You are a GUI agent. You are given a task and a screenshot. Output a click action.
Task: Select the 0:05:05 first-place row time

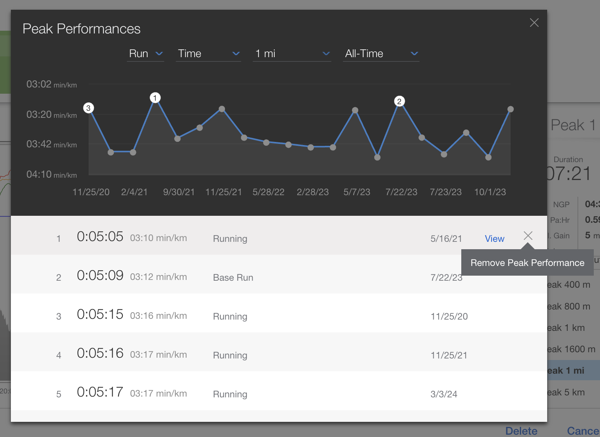[100, 236]
